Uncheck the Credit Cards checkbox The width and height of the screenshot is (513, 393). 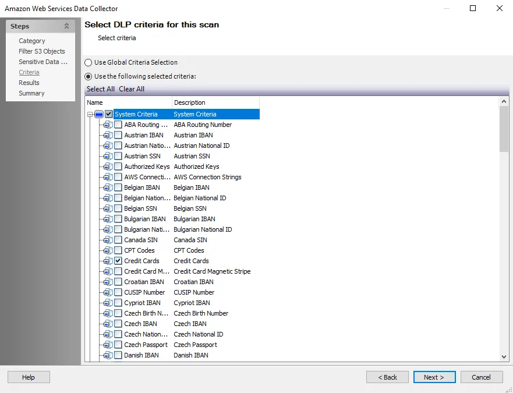pyautogui.click(x=118, y=261)
